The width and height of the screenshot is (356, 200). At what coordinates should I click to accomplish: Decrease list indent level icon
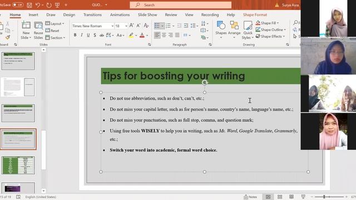pos(179,26)
